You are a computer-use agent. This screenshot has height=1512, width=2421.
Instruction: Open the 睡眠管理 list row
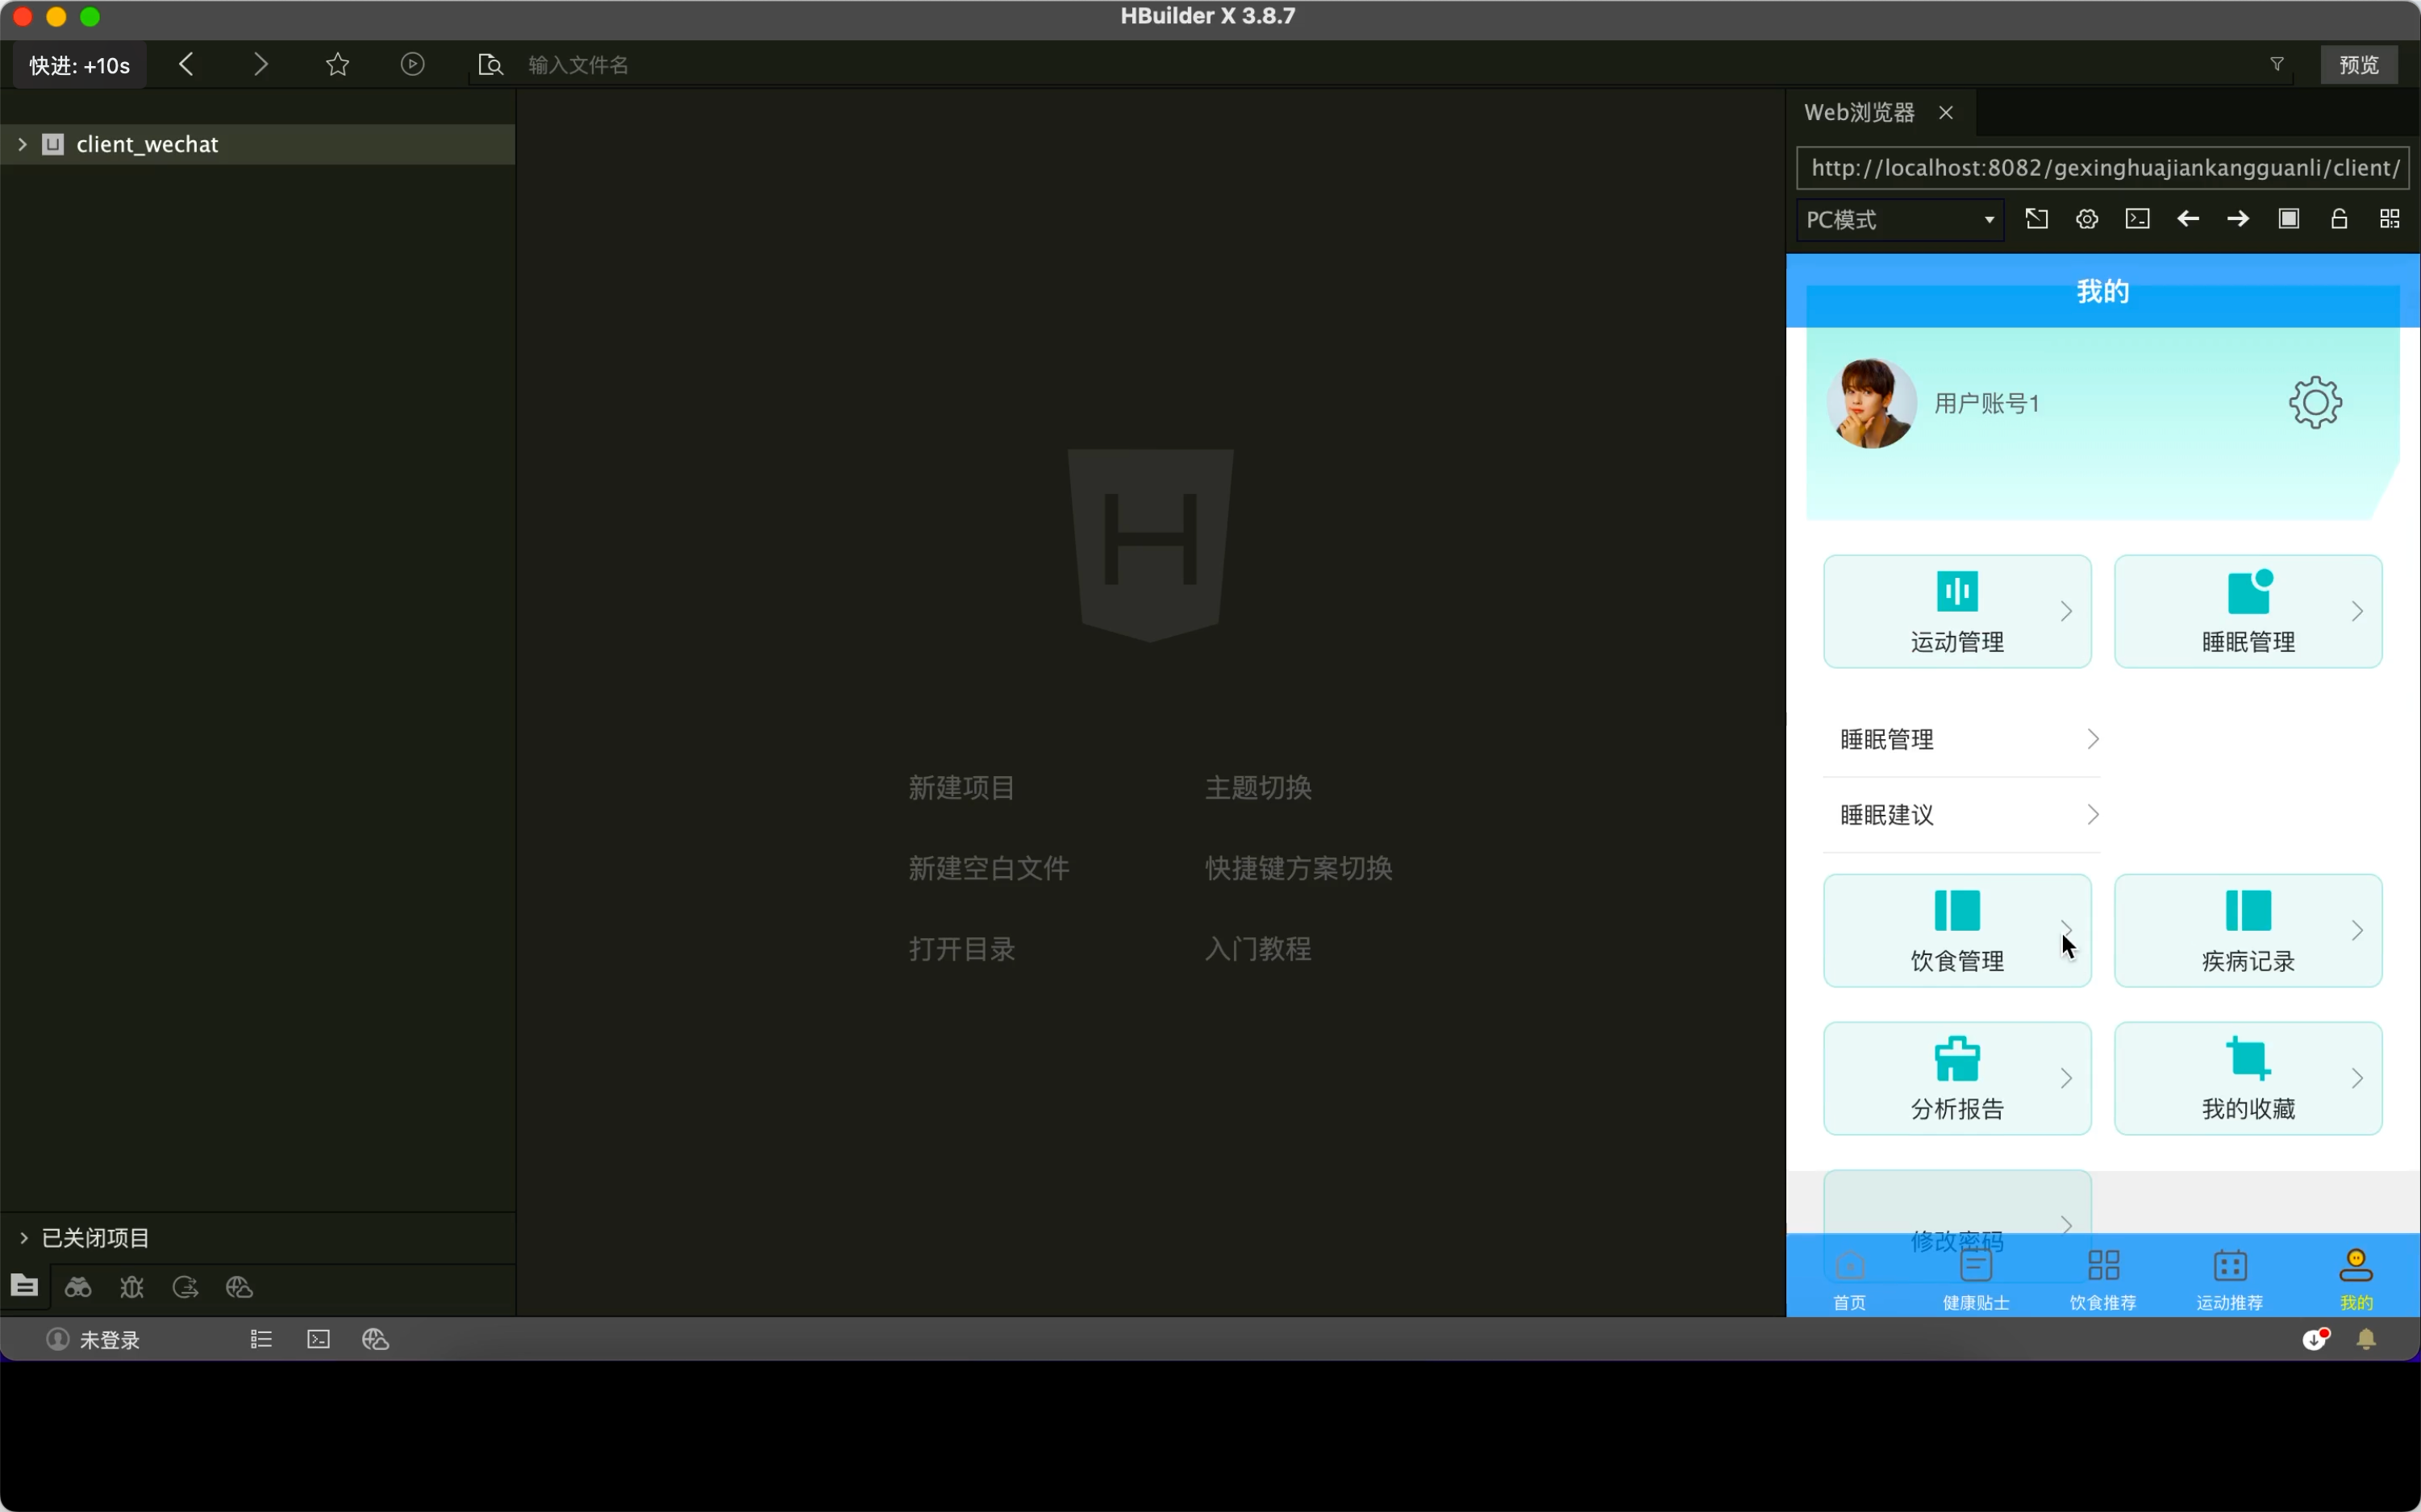click(1961, 739)
